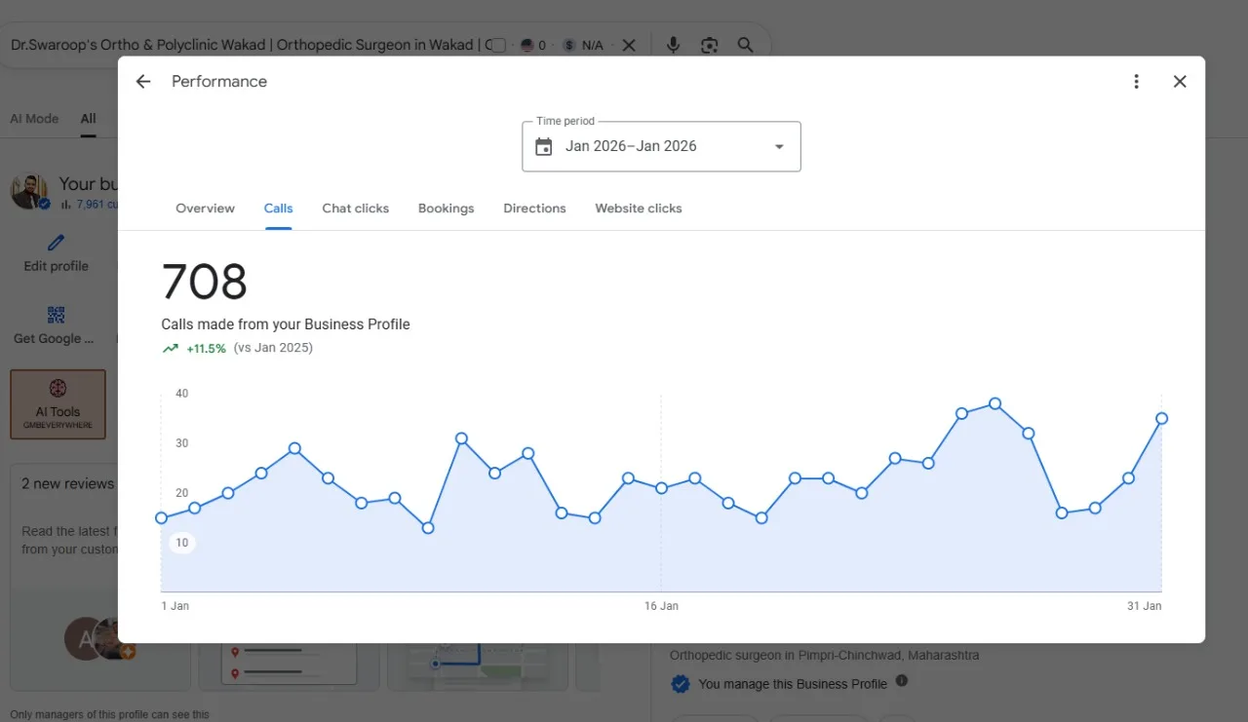Open the AI Tools GMBEverywhere button
1248x722 pixels.
pos(58,403)
